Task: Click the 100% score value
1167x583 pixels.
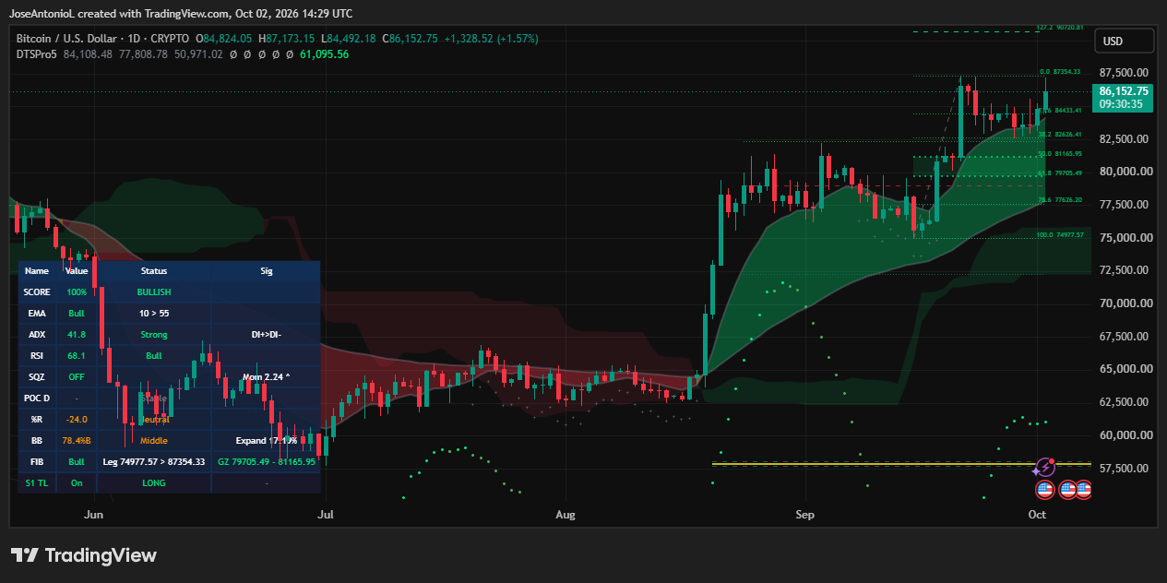Action: tap(77, 292)
